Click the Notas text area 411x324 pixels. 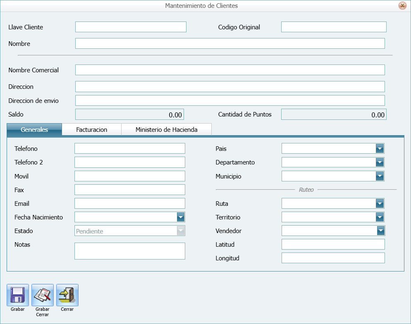pos(129,251)
